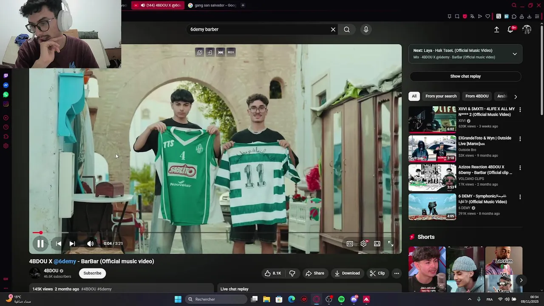
Task: Subscribe to the 4BDOU channel
Action: [92, 273]
